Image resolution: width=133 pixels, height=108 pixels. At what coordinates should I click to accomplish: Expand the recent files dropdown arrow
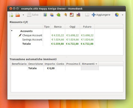coord(23,15)
